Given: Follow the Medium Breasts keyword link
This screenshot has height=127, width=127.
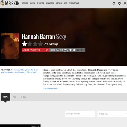Looking at the screenshot, I should click(x=7, y=72).
